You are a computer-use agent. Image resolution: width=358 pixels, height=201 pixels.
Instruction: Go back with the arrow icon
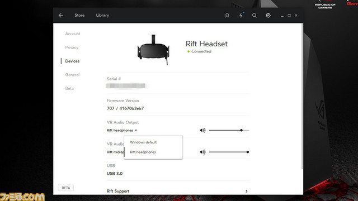[61, 15]
